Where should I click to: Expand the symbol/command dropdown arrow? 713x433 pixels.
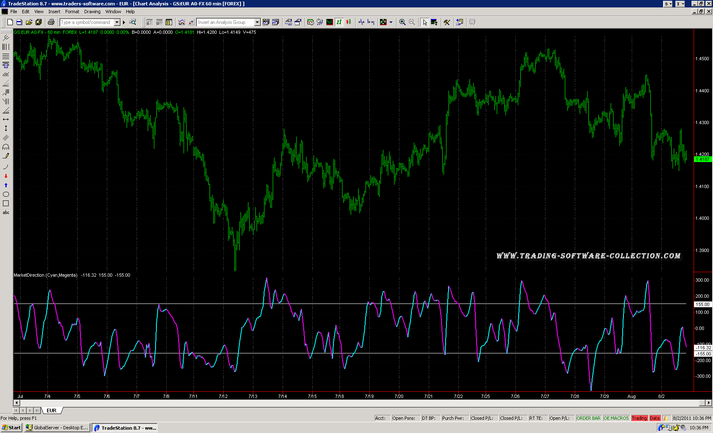pyautogui.click(x=117, y=22)
